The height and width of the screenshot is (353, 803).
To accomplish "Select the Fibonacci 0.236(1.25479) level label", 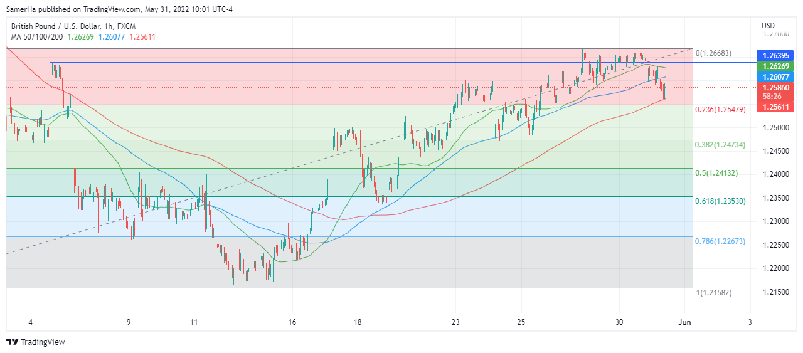I will pos(720,110).
